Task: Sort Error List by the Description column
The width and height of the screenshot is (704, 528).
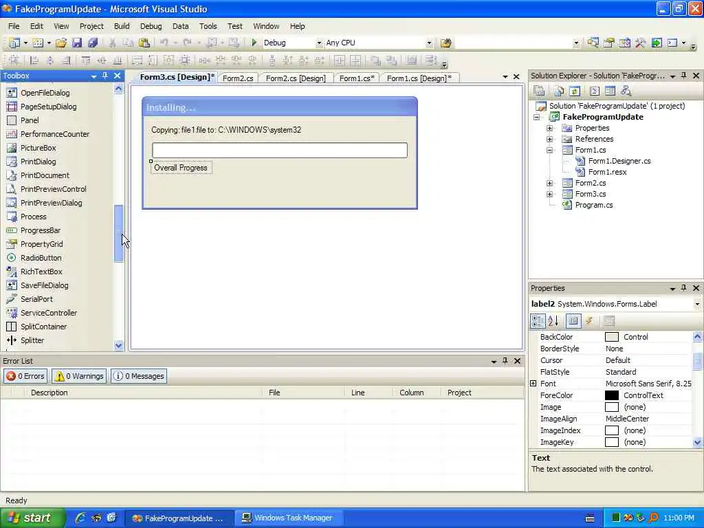Action: point(144,393)
